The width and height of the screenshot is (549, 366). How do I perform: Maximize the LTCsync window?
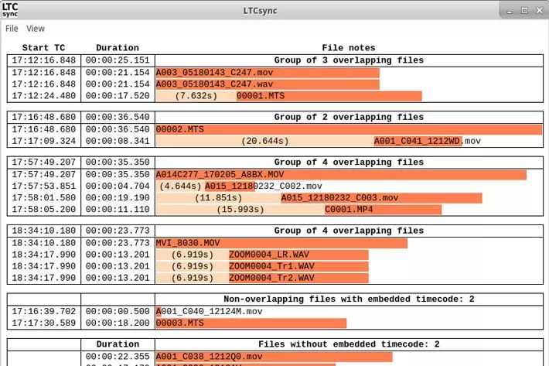tap(524, 11)
